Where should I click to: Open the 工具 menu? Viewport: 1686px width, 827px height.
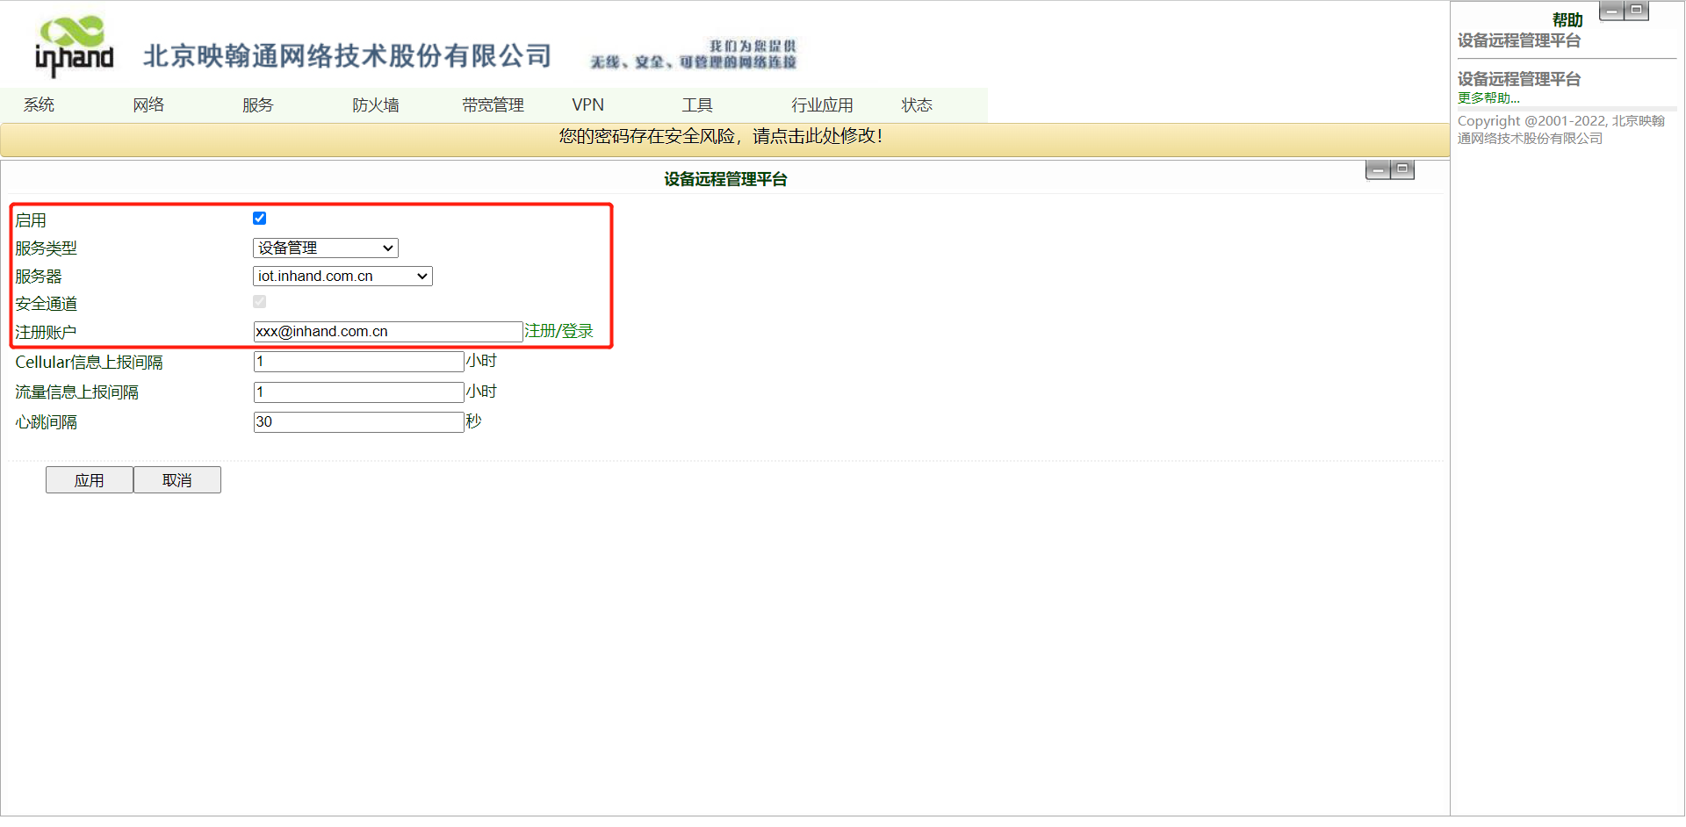(x=697, y=105)
